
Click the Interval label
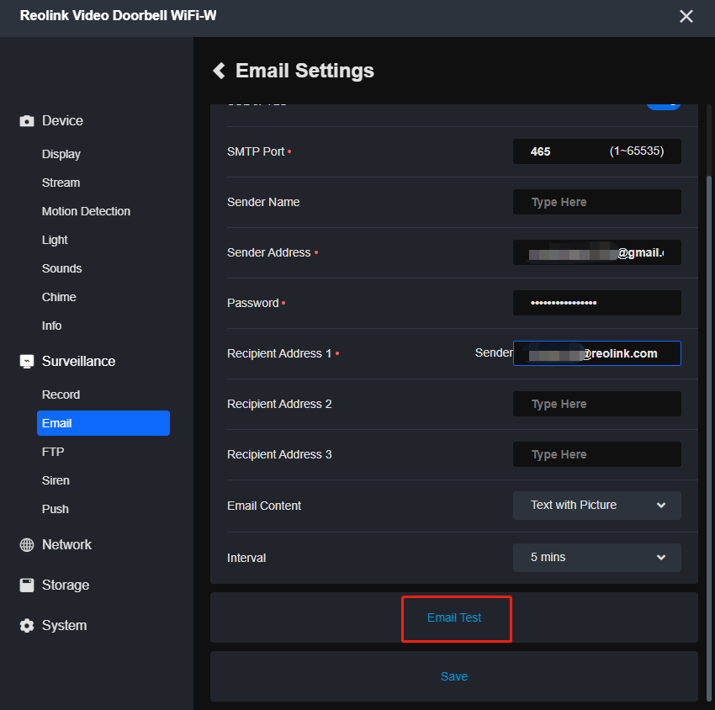pos(246,558)
